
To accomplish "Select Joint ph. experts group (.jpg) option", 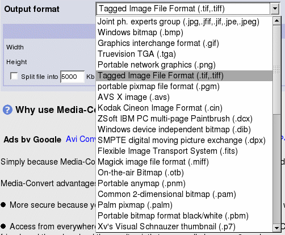I will point(184,22).
